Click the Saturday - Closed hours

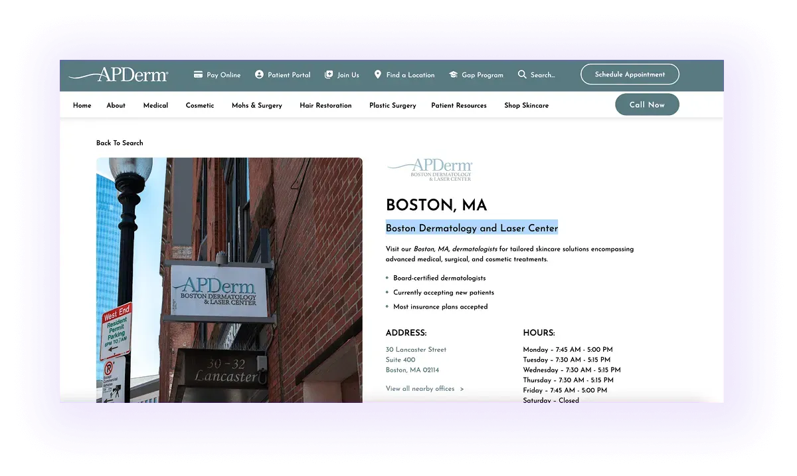551,400
